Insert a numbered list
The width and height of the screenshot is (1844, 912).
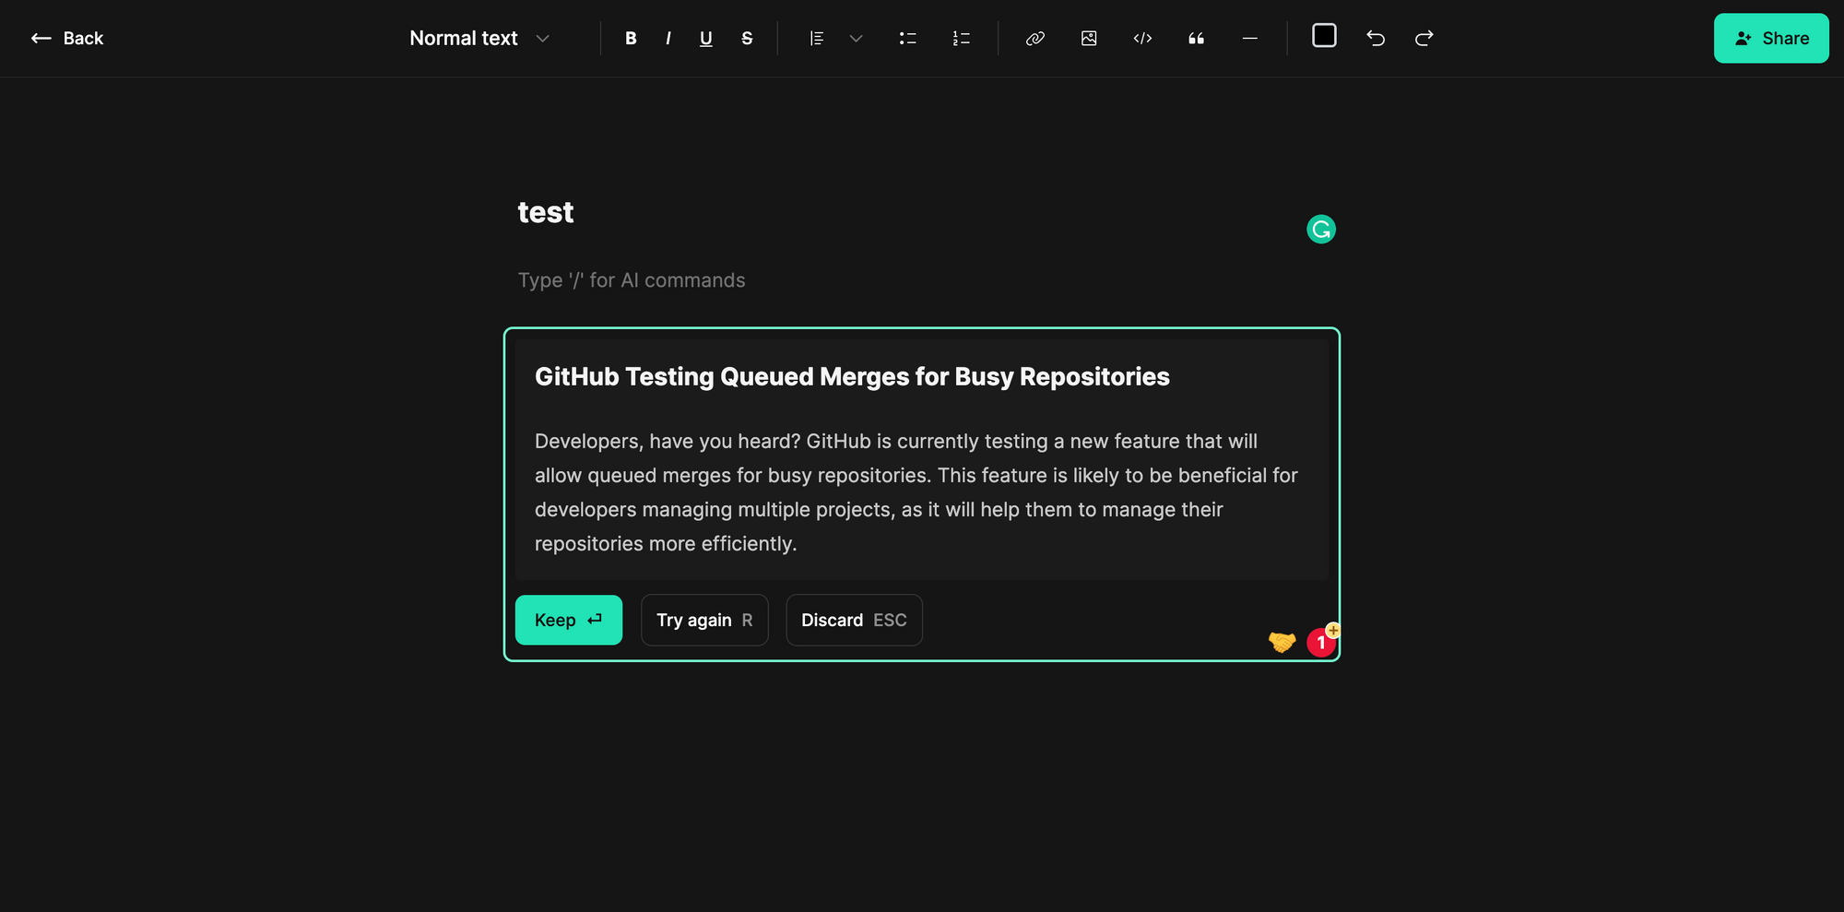[x=961, y=38]
